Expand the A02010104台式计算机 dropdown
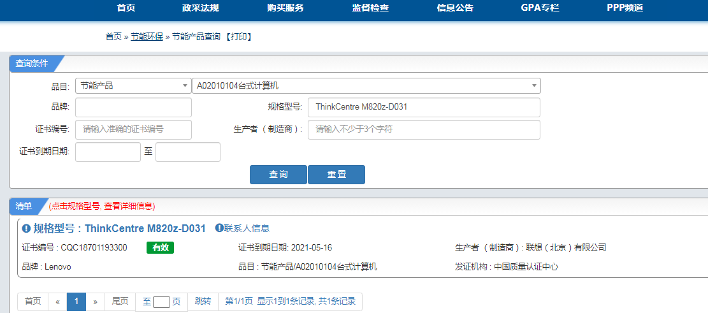 366,85
